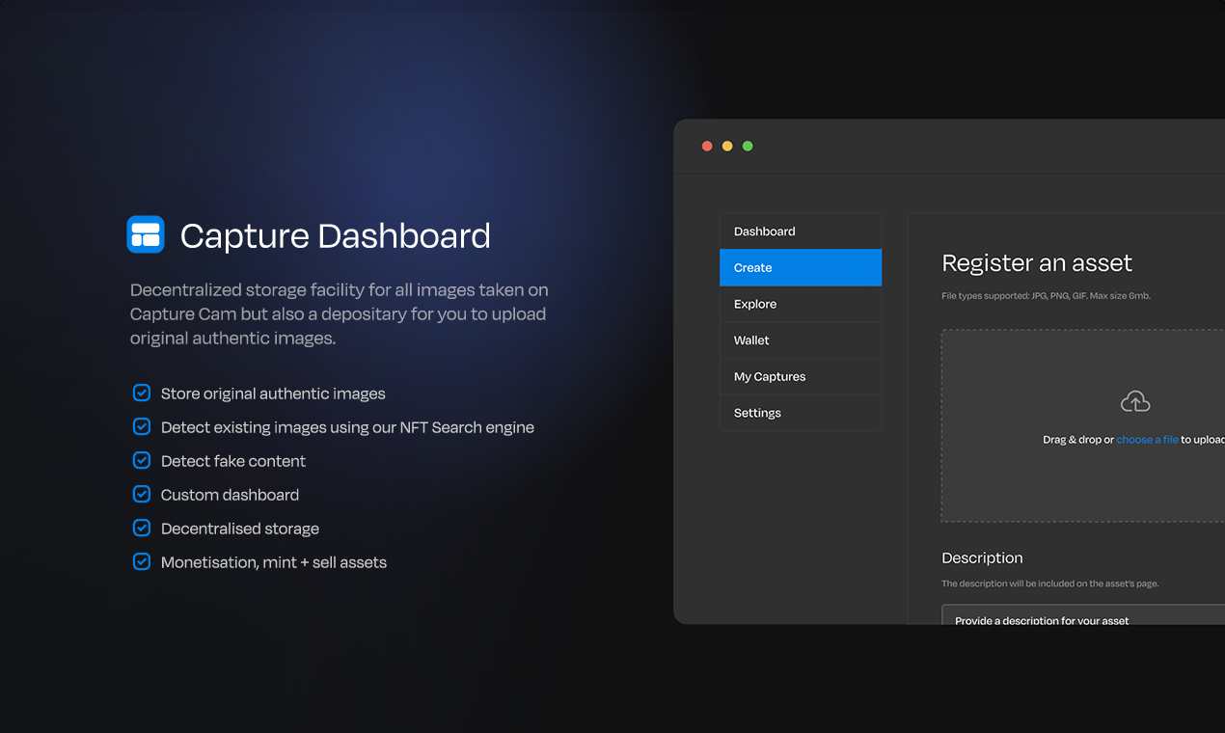1225x733 pixels.
Task: Go to the Explore section
Action: coord(801,304)
